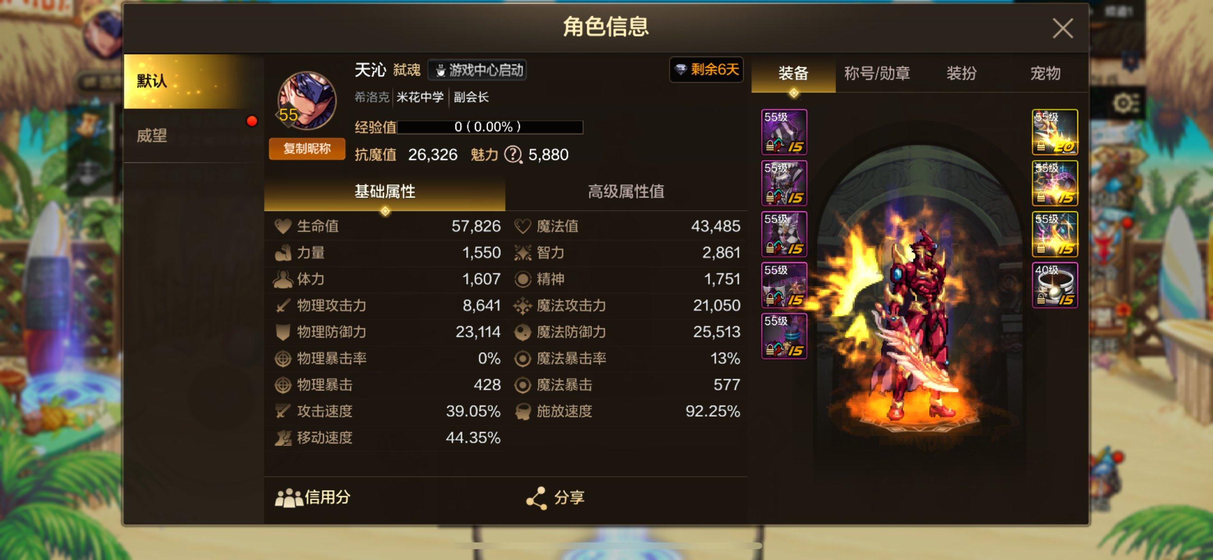The width and height of the screenshot is (1213, 560).
Task: Open the 装扮 tab
Action: pyautogui.click(x=961, y=73)
